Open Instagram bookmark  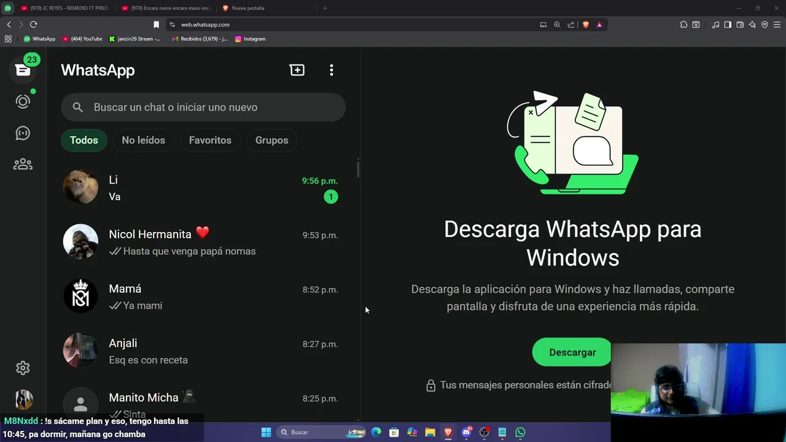pos(251,39)
